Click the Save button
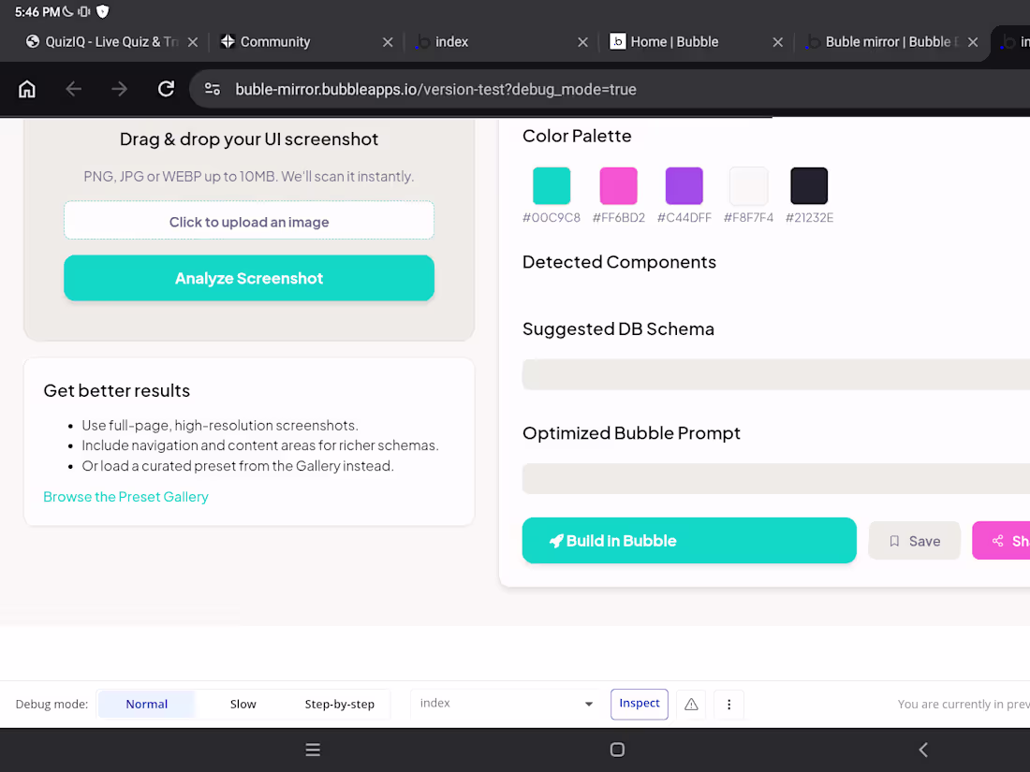1030x772 pixels. coord(915,541)
